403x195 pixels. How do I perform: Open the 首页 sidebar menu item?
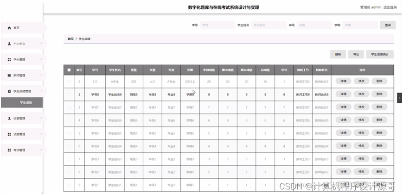(x=24, y=28)
